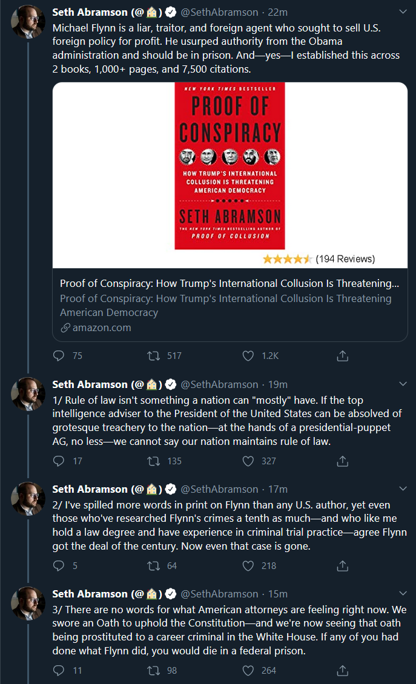The height and width of the screenshot is (684, 416).
Task: Open the options chevron on the 17m tweet
Action: pos(403,488)
